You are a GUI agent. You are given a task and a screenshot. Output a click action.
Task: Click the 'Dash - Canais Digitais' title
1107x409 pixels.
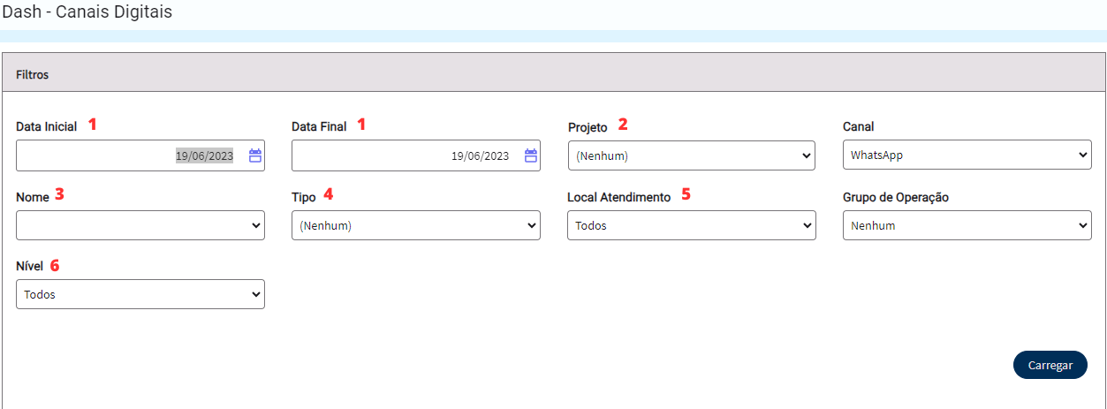[x=87, y=12]
